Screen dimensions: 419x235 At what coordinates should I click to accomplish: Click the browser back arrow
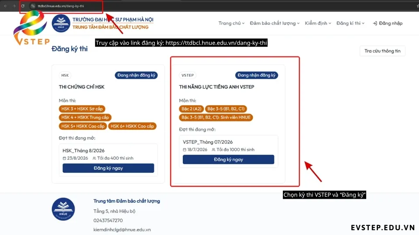pos(5,6)
